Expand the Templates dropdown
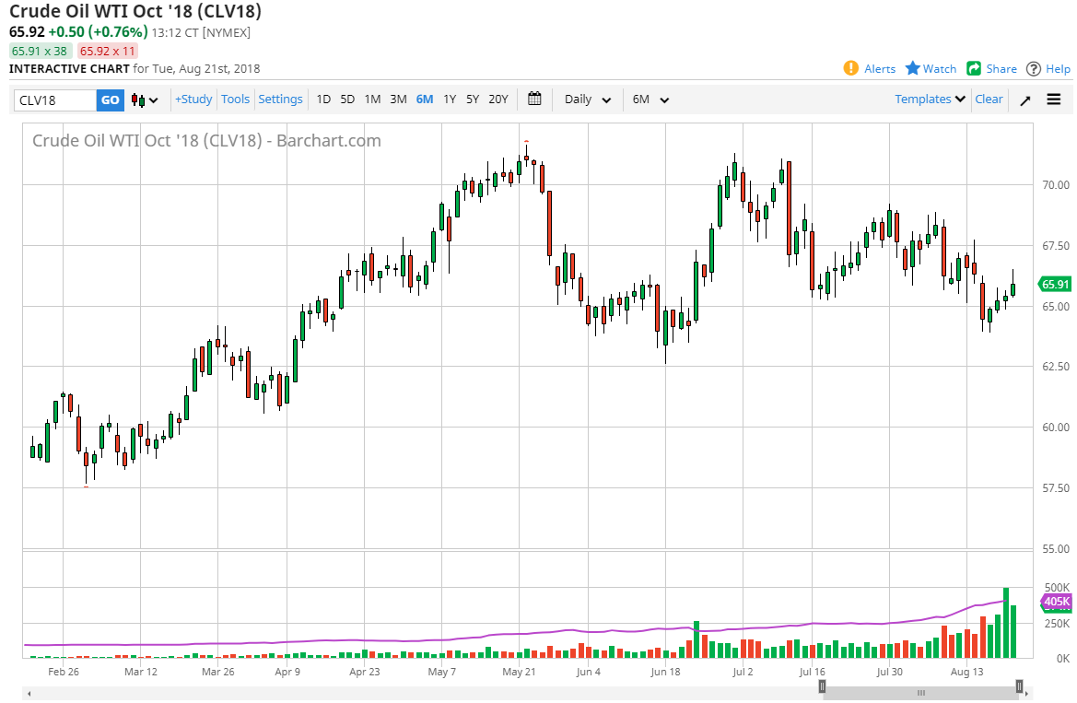 [x=930, y=100]
